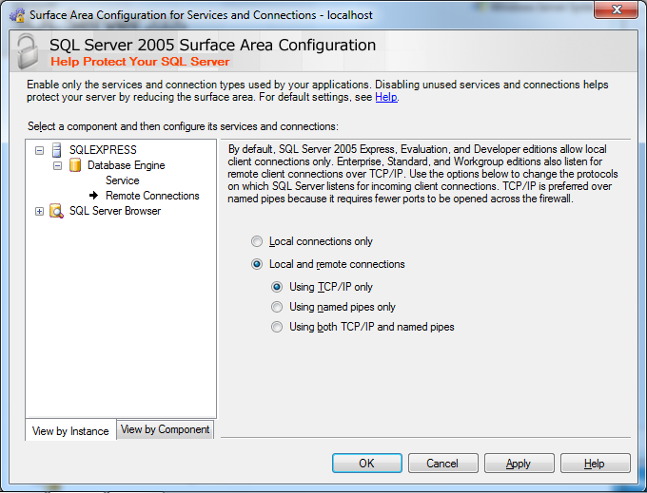Confirm settings with the OK button
This screenshot has width=647, height=493.
click(x=367, y=464)
